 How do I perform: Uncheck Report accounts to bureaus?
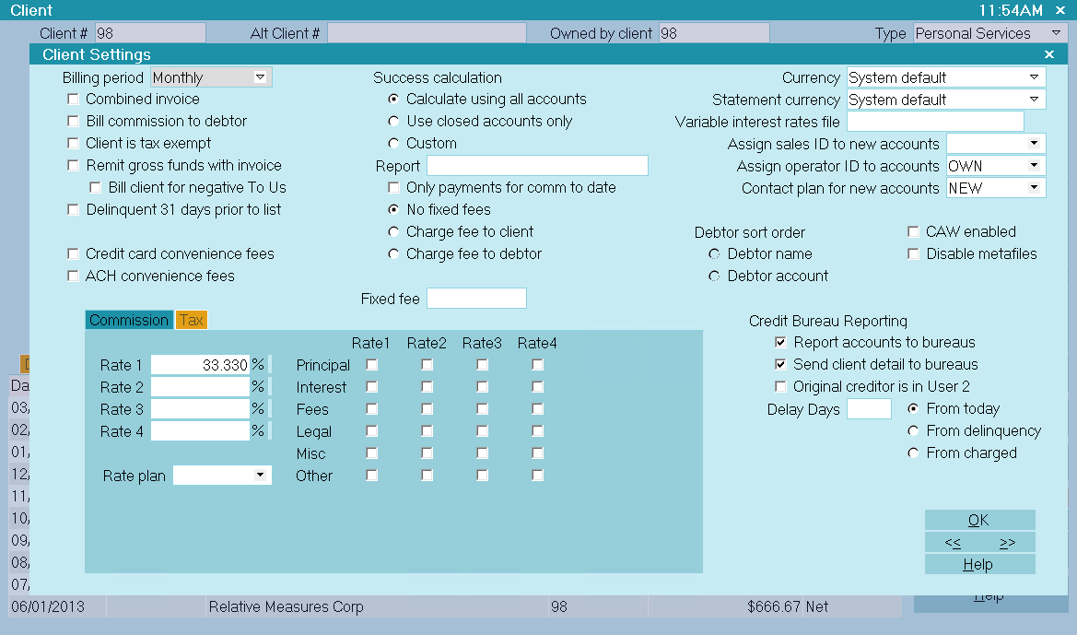780,342
